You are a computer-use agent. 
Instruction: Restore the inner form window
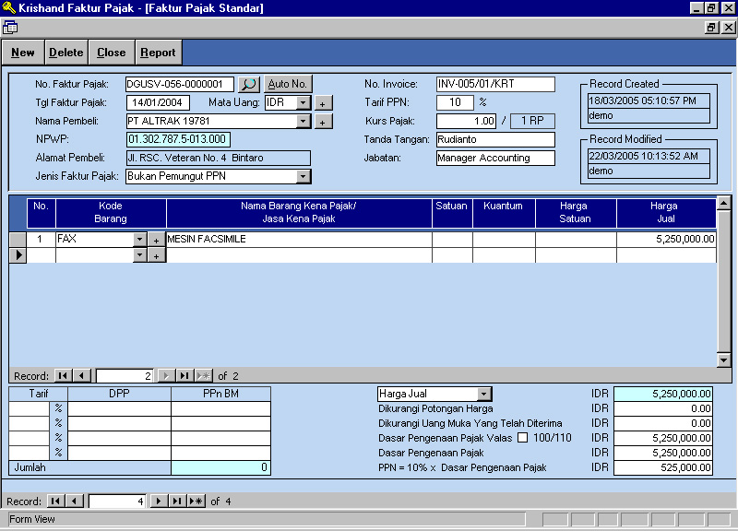(711, 28)
